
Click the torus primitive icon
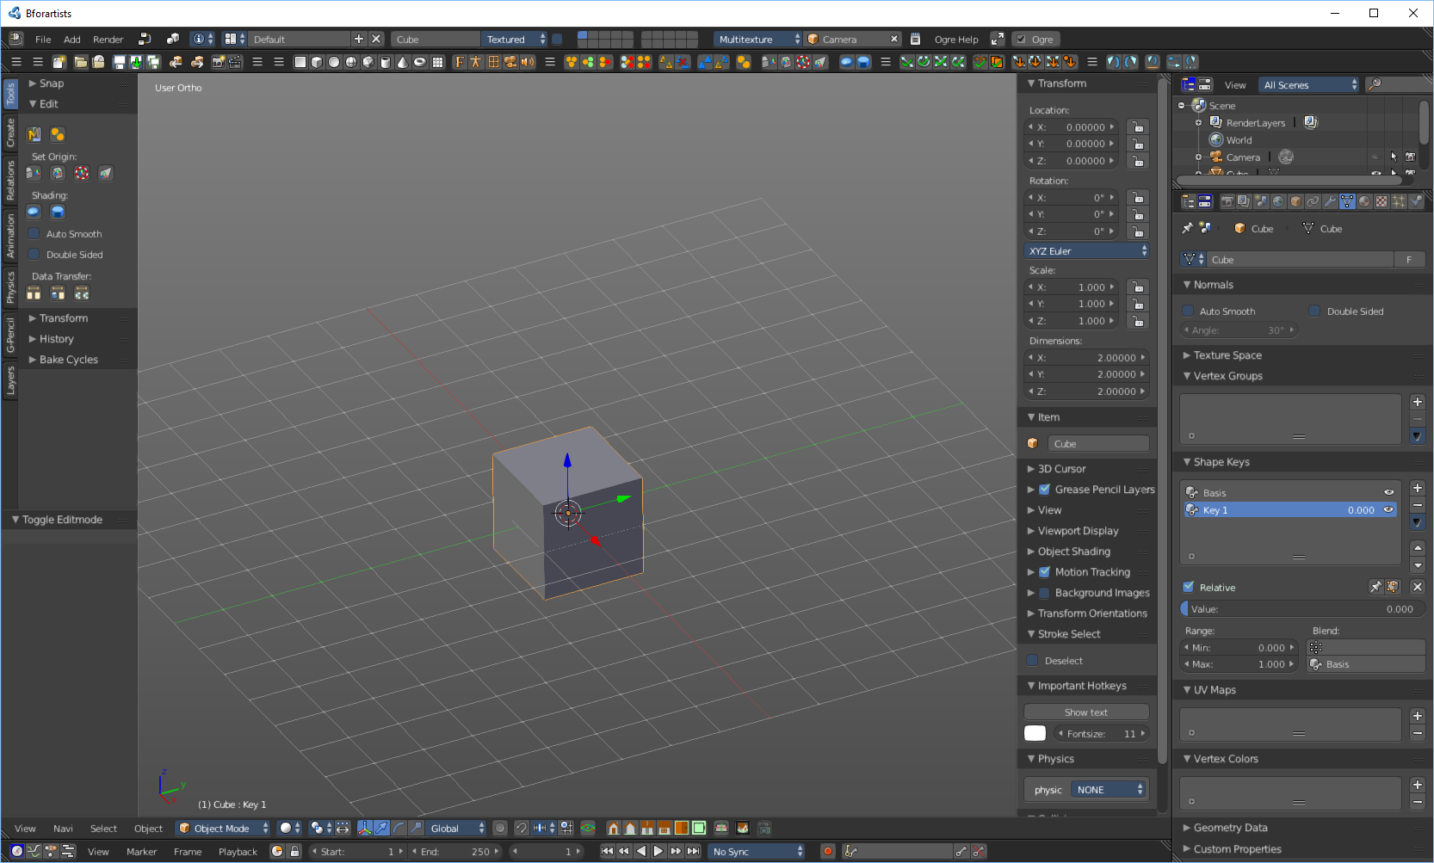pos(419,62)
